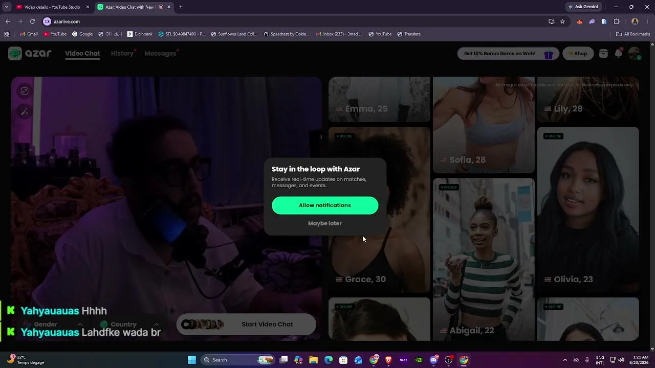
Task: Close the Azar tab
Action: click(x=169, y=7)
